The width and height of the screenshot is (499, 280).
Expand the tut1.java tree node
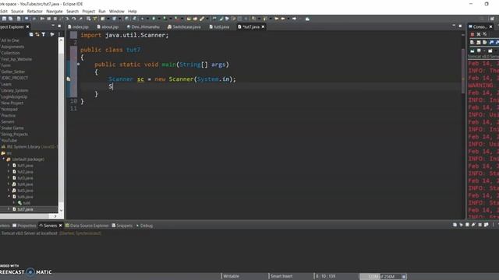click(9, 166)
